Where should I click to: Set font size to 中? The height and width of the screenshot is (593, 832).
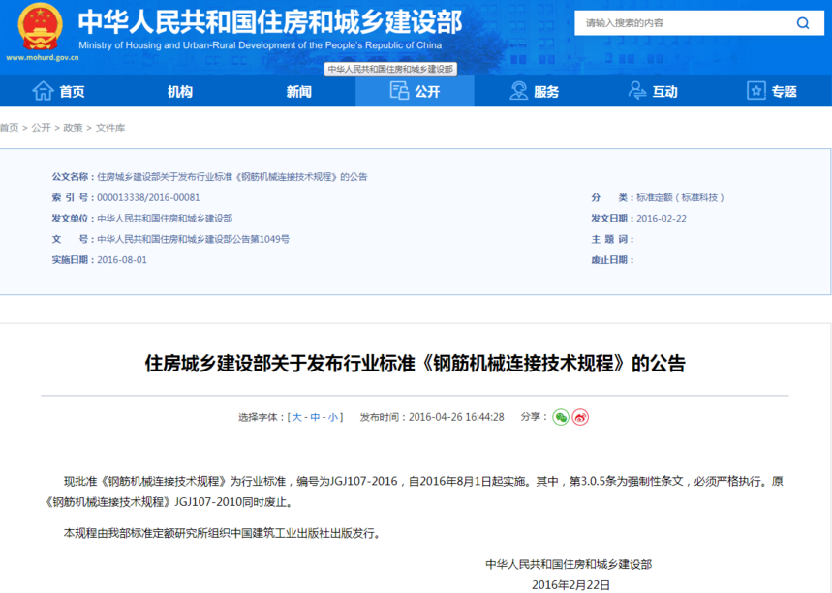pos(315,417)
